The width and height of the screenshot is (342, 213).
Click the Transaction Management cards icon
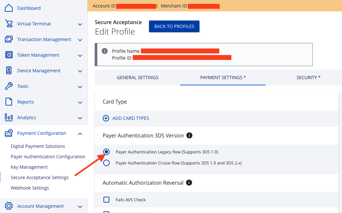point(9,39)
